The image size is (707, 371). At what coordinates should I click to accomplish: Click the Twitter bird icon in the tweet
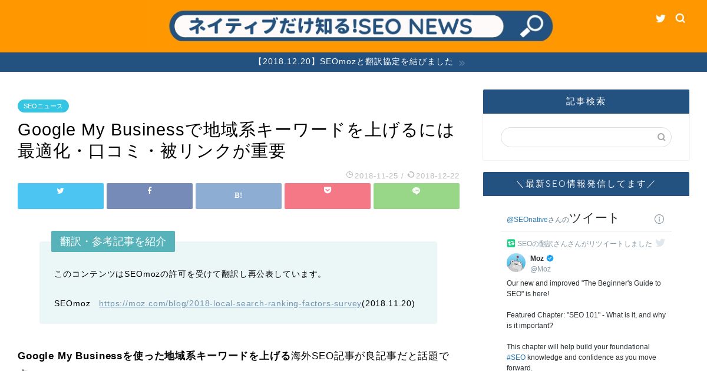pos(660,243)
